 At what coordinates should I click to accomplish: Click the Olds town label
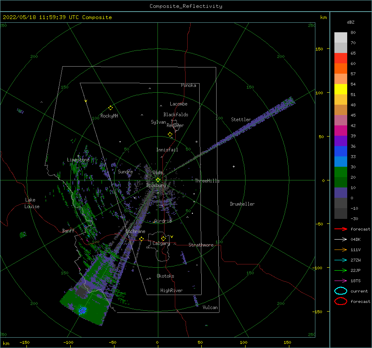click(157, 173)
